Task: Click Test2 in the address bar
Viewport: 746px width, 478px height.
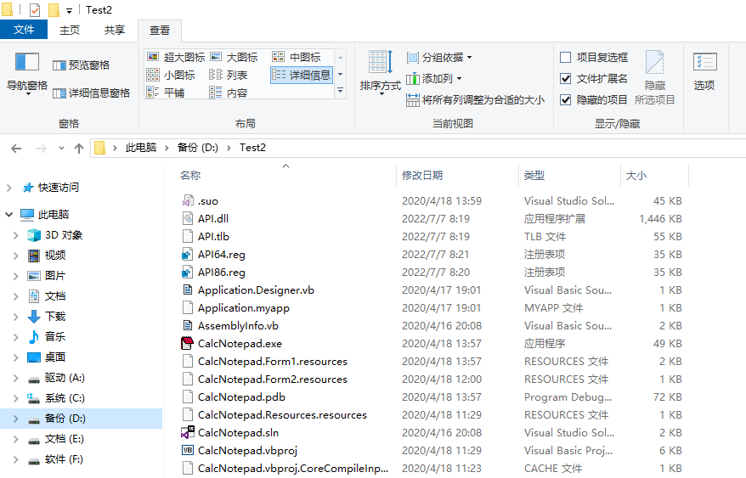Action: pos(252,148)
